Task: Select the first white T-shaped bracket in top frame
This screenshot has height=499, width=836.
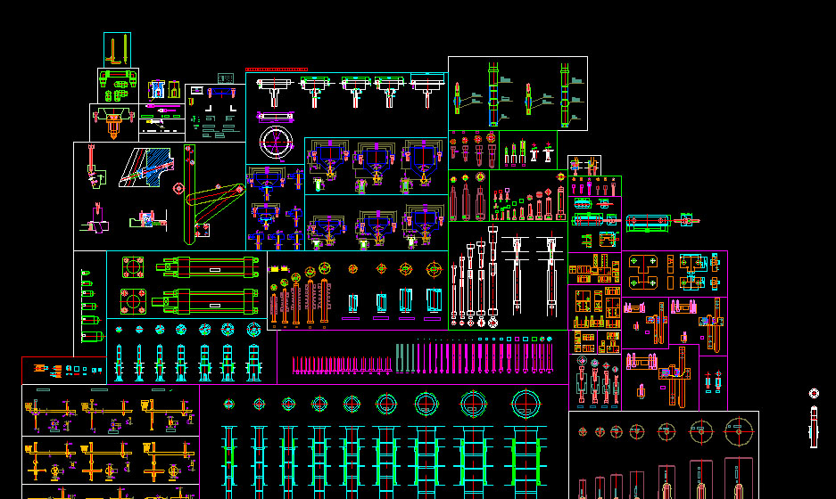Action: pyautogui.click(x=275, y=93)
